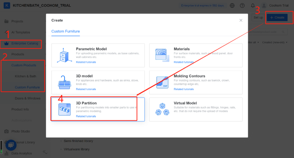Choose the 3D Partition cubes icon
The width and height of the screenshot is (294, 158).
point(65,109)
